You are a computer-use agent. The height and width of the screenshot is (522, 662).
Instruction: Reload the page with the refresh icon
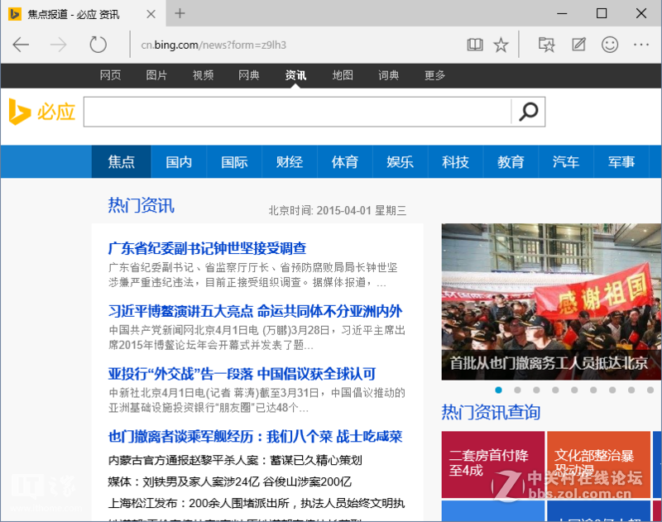tap(98, 45)
